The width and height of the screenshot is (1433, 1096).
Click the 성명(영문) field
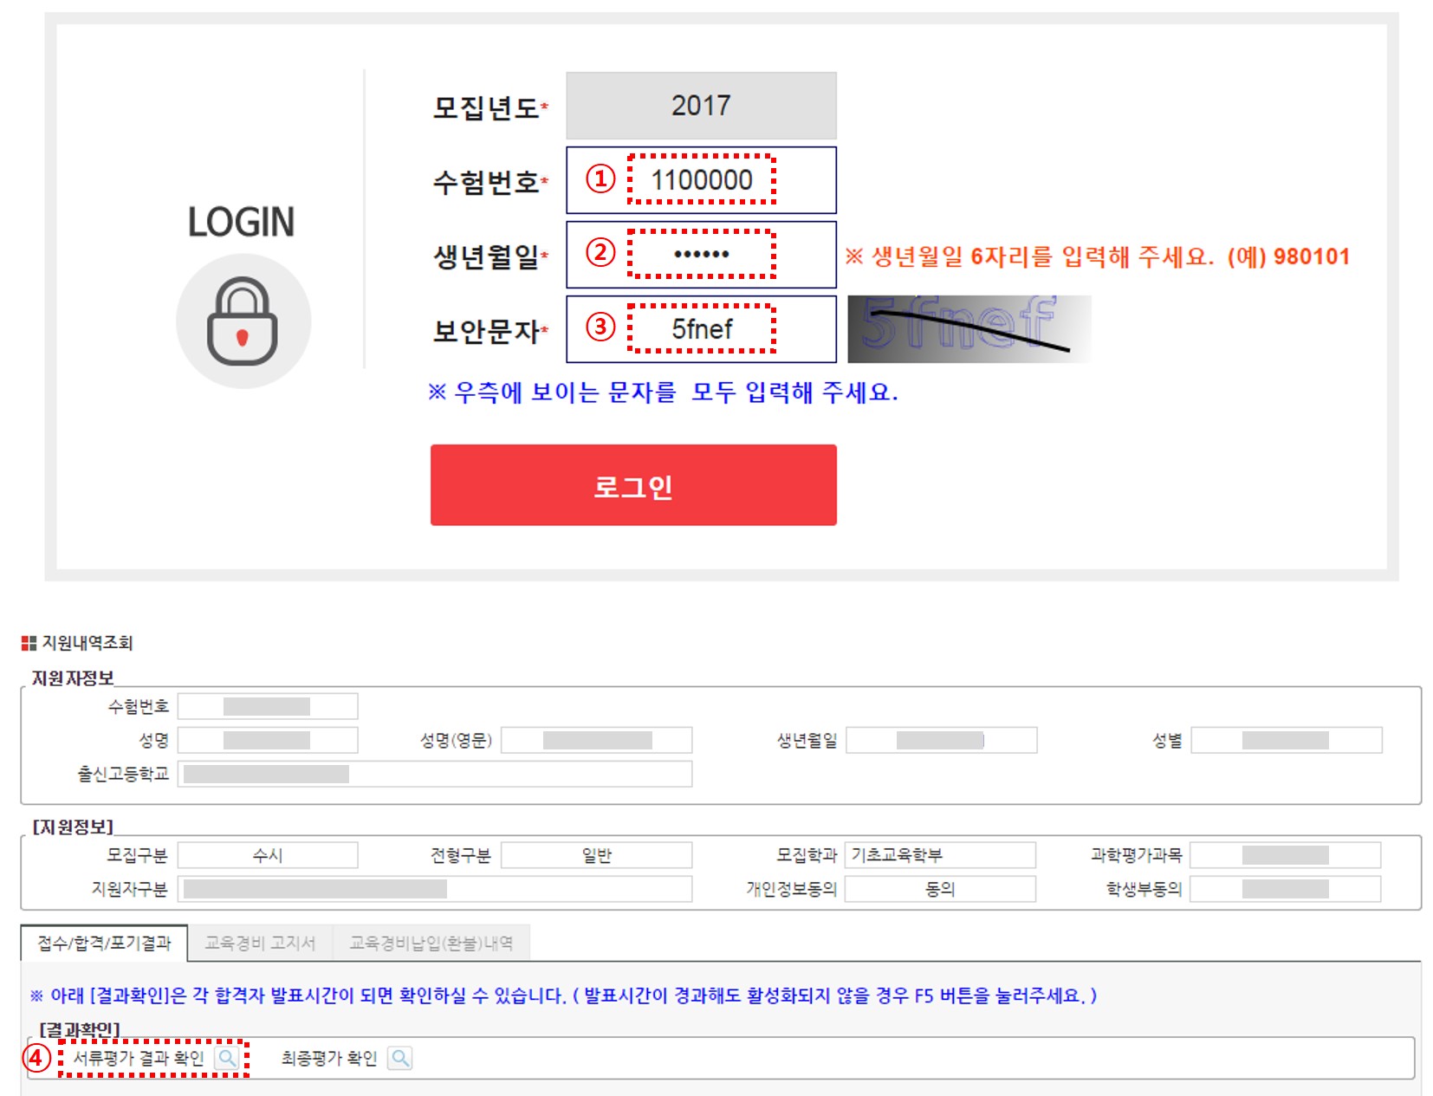596,740
